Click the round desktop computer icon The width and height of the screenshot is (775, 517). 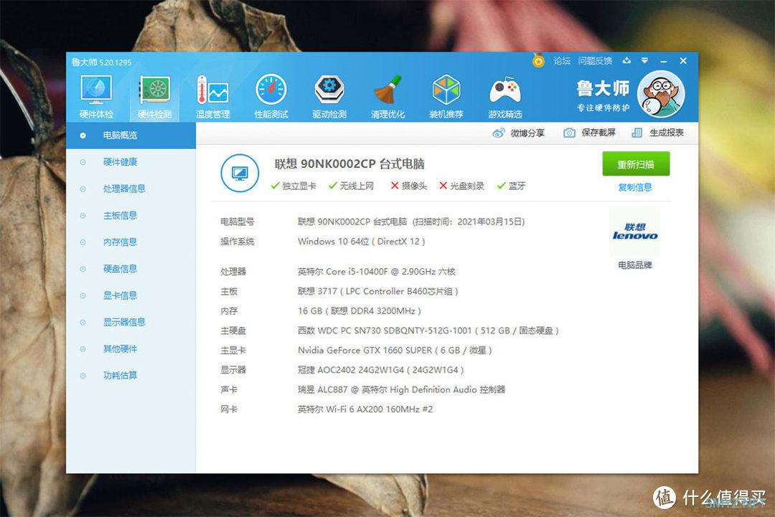coord(240,174)
